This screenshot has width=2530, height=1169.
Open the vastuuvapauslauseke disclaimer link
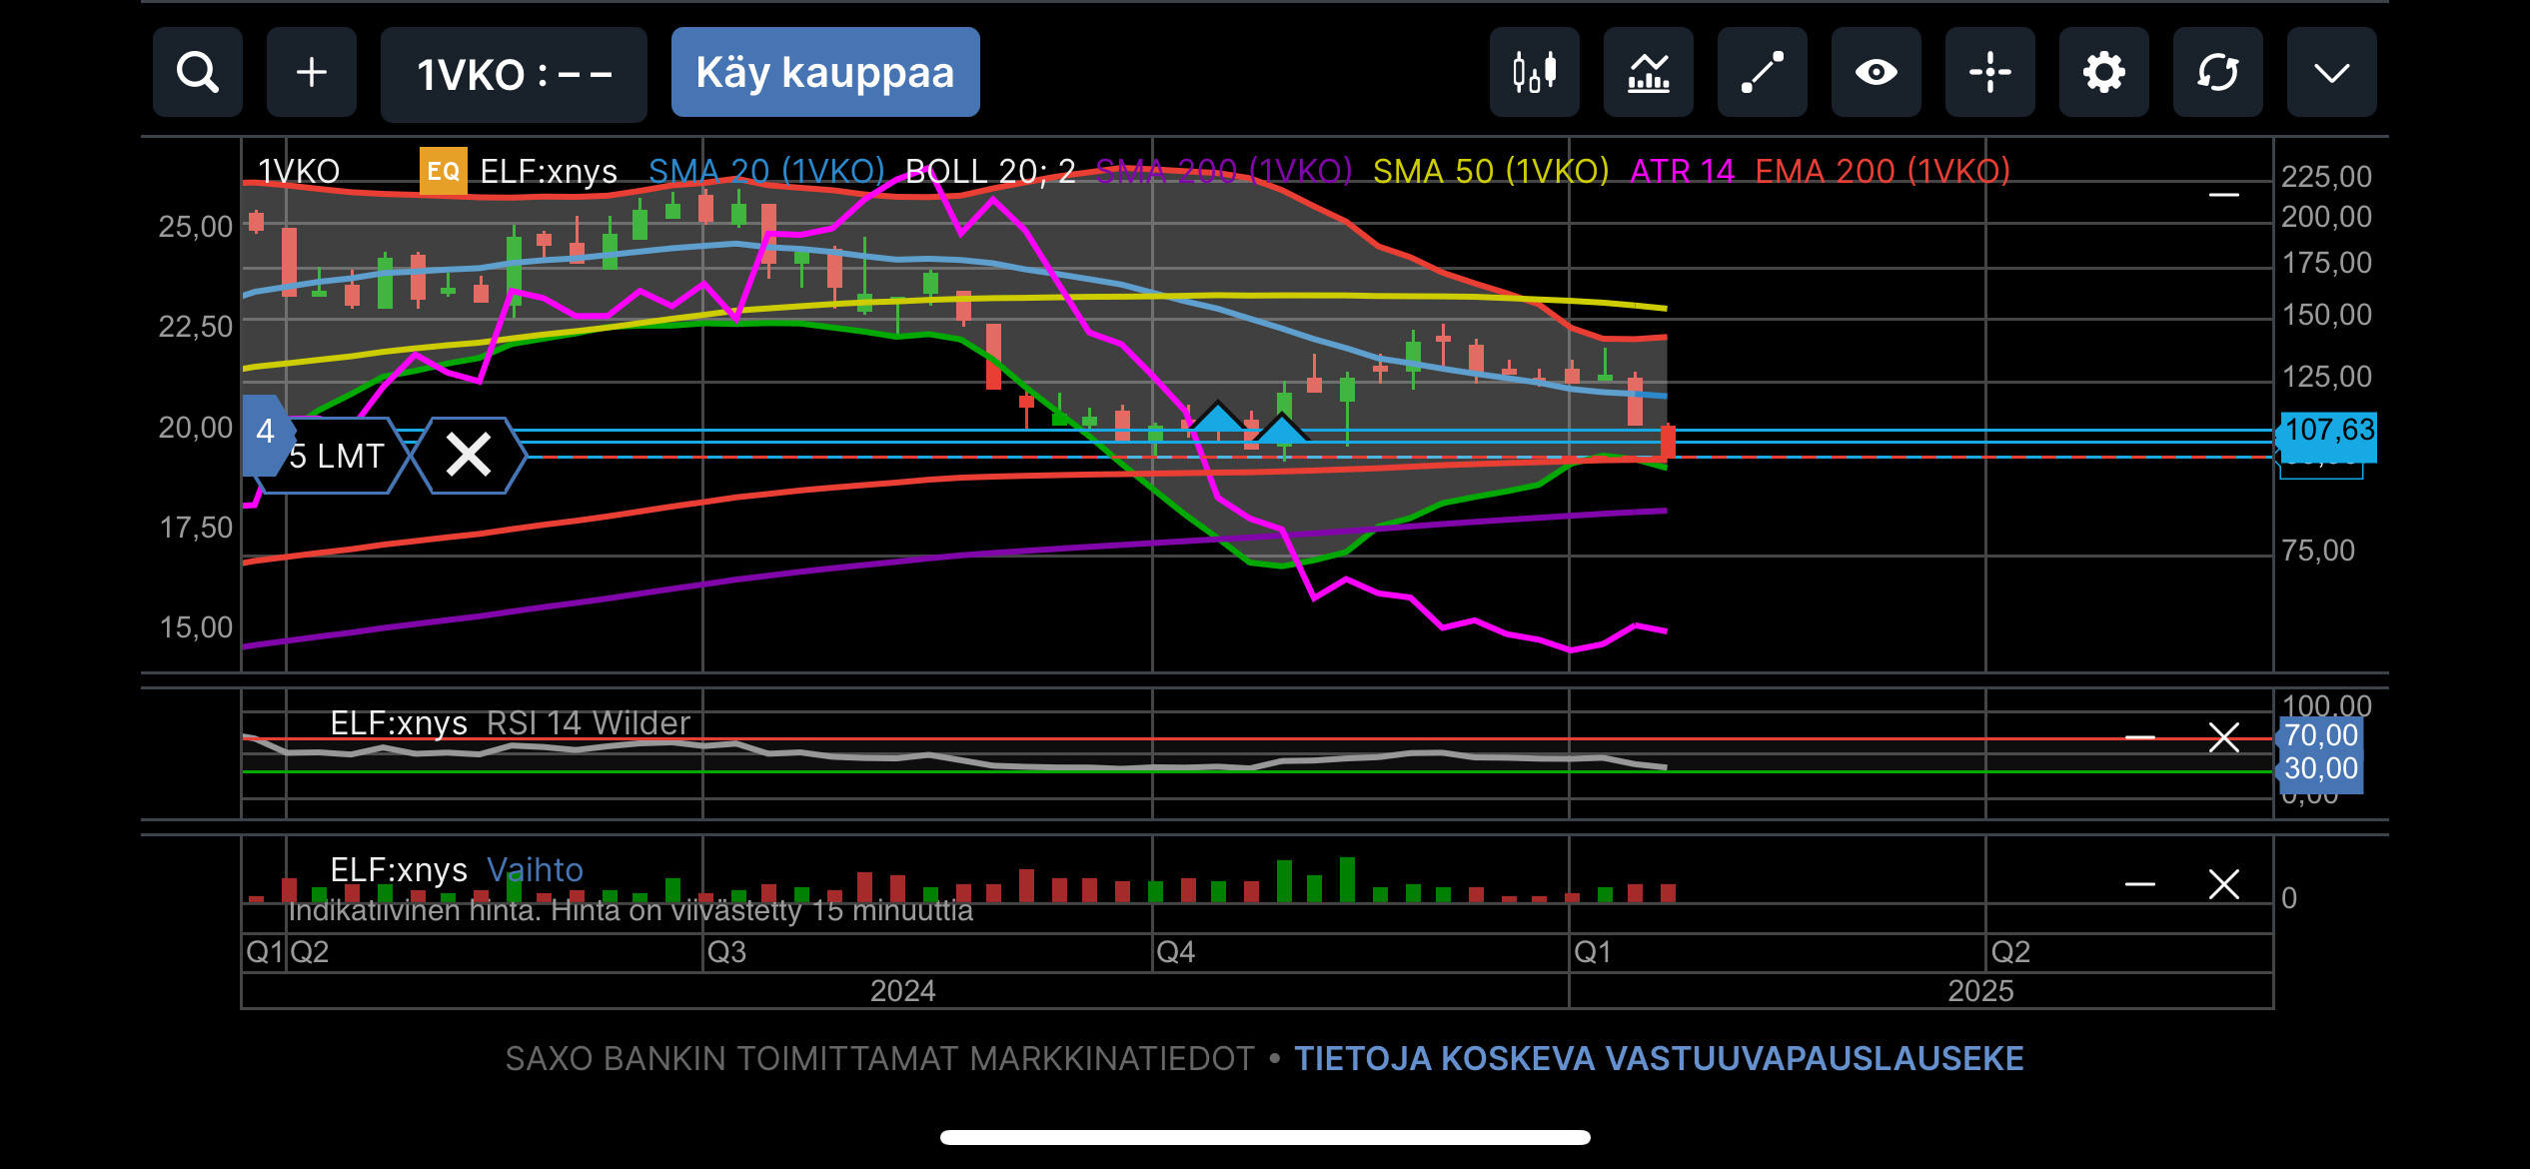coord(1659,1058)
